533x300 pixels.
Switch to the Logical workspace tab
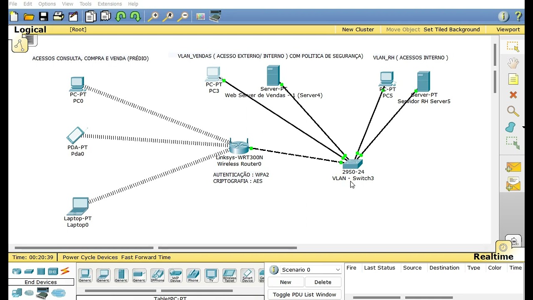[30, 30]
